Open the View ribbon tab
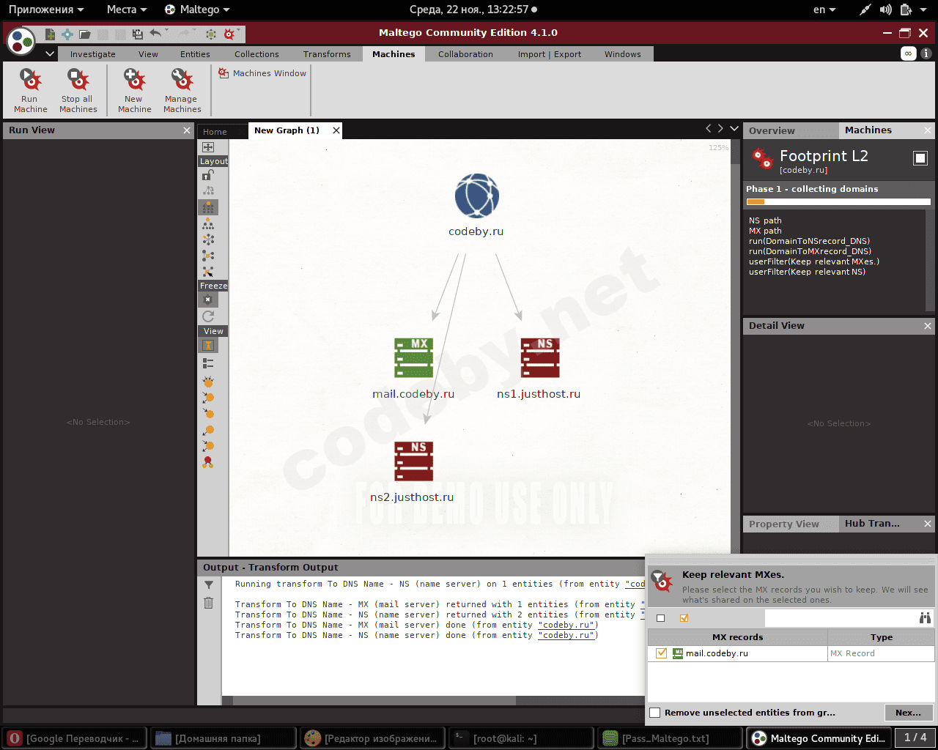The height and width of the screenshot is (750, 938). (148, 54)
